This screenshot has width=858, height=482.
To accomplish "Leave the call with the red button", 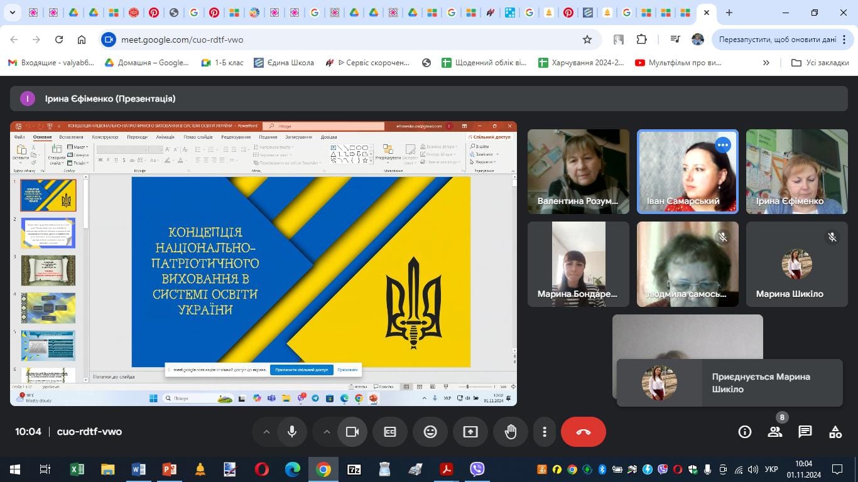I will click(584, 432).
